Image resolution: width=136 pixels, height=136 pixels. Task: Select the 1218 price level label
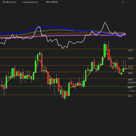pos(130,58)
